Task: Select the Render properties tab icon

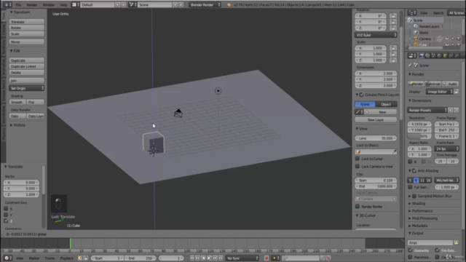Action: (422, 55)
